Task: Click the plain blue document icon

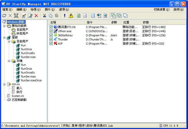Action: pyautogui.click(x=93, y=16)
